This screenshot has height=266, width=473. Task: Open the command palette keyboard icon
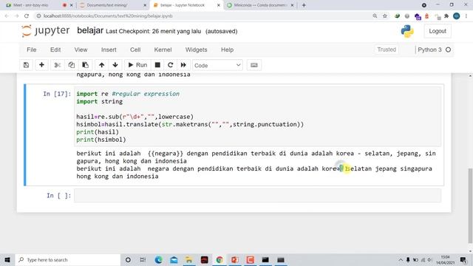click(254, 65)
